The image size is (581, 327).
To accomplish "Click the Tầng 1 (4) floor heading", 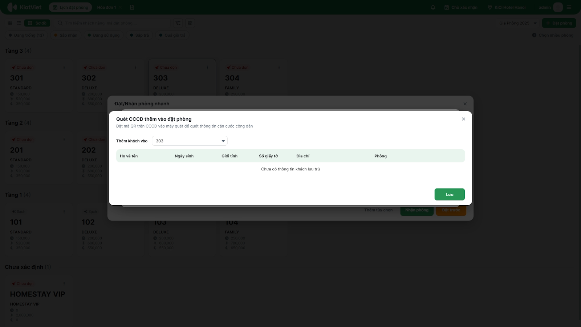I will 18,195.
